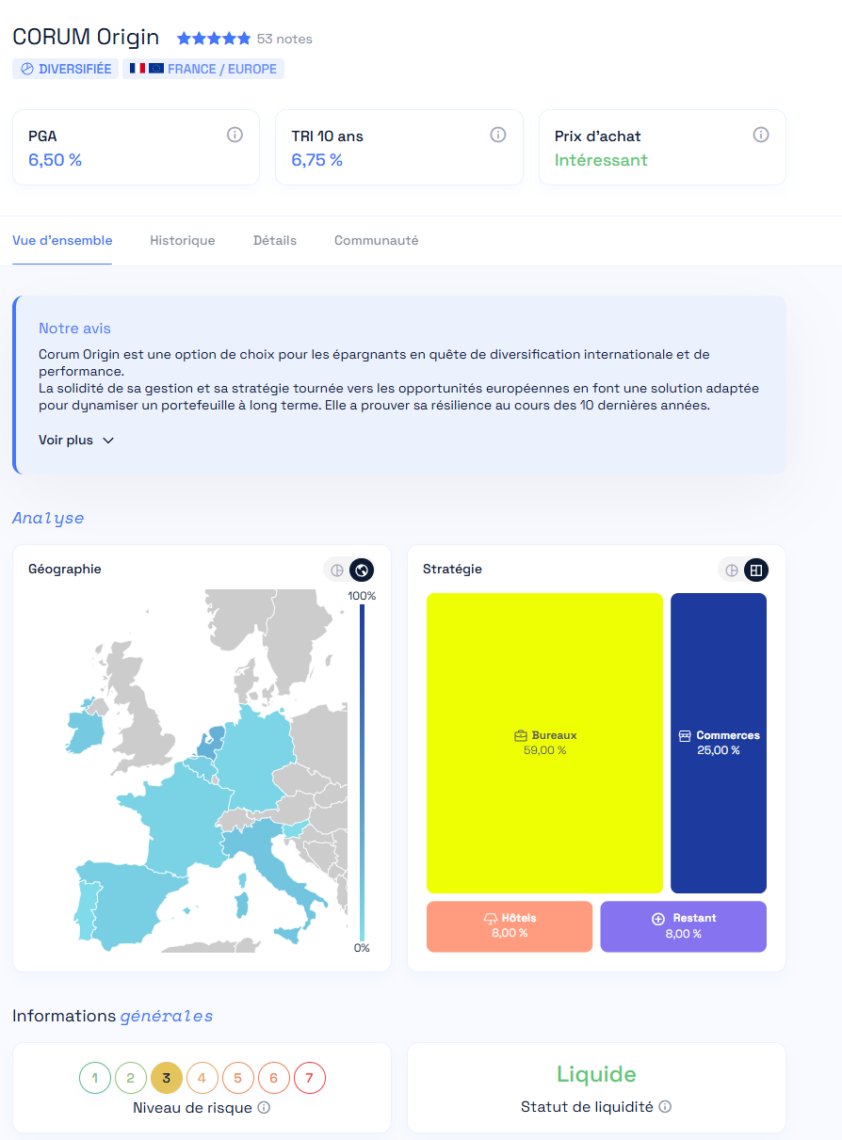Click the Restant plus icon
The width and height of the screenshot is (842, 1140).
658,918
